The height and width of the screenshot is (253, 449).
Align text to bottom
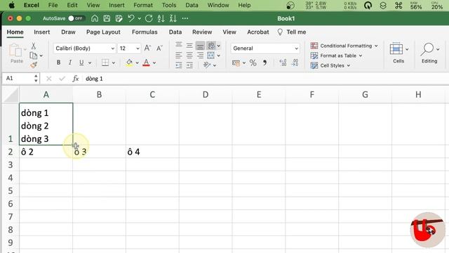pos(200,46)
